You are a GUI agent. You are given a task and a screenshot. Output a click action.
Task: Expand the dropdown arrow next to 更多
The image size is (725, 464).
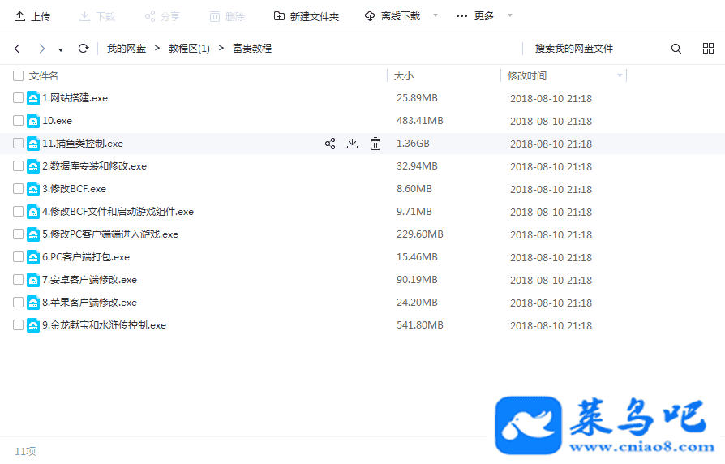tap(509, 15)
